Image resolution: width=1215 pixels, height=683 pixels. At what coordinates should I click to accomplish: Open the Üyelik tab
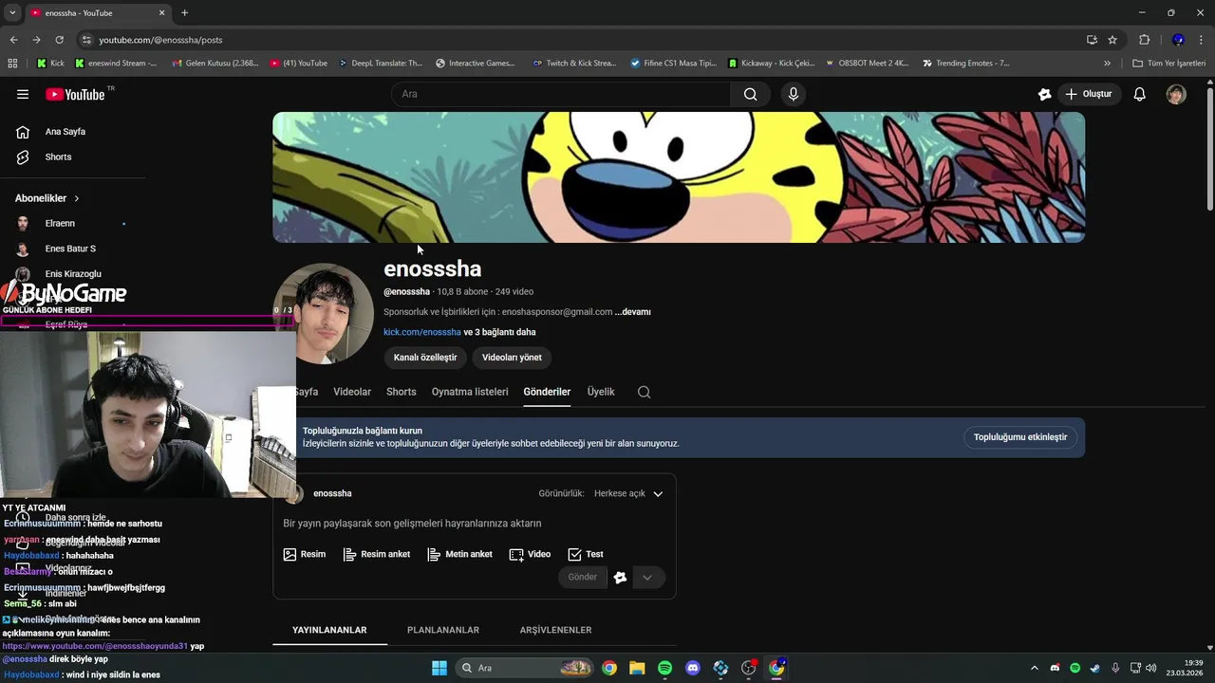point(601,392)
